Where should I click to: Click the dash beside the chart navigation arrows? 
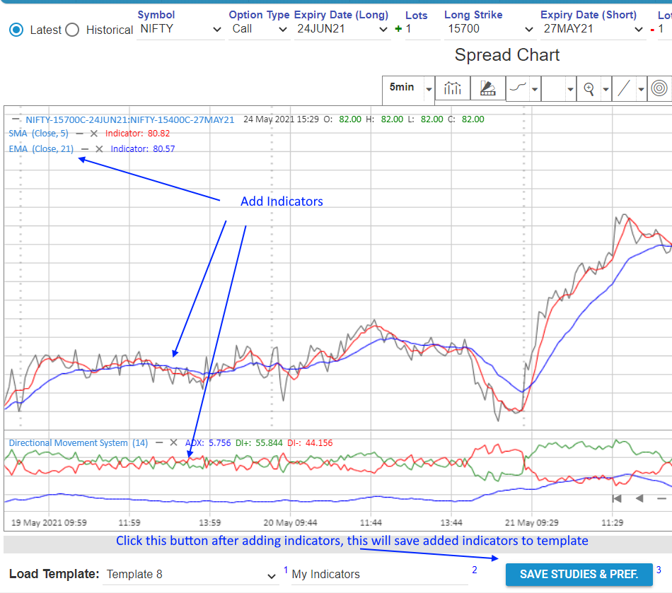coord(661,498)
